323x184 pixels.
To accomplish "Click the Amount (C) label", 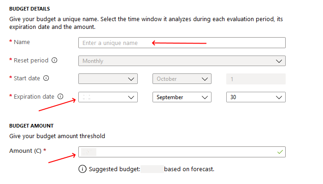I will [x=25, y=151].
